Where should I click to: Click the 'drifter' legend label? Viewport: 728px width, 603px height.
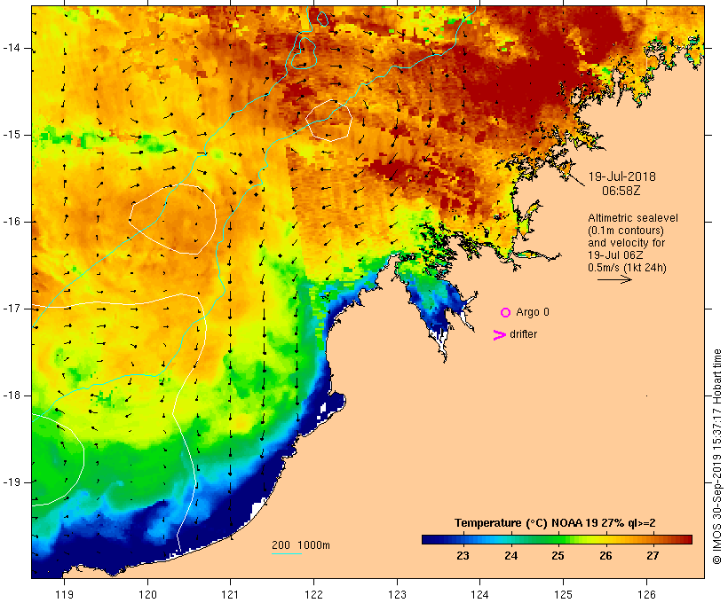click(523, 334)
